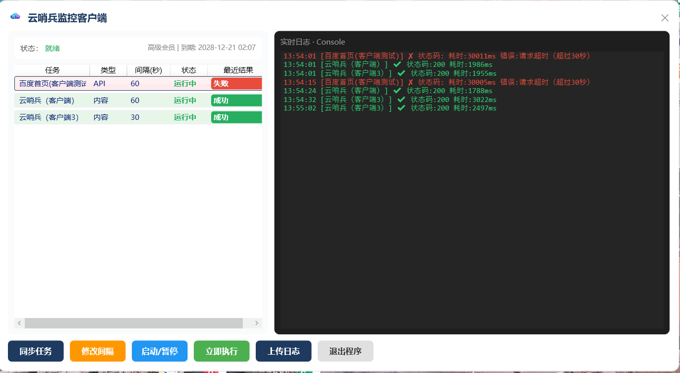The image size is (680, 373).
Task: Exit via the 退出程序 button
Action: [x=345, y=351]
